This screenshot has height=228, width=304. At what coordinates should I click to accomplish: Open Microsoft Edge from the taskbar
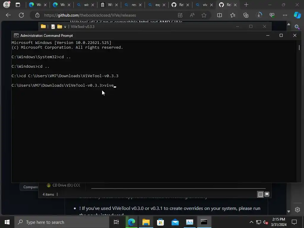[131, 222]
